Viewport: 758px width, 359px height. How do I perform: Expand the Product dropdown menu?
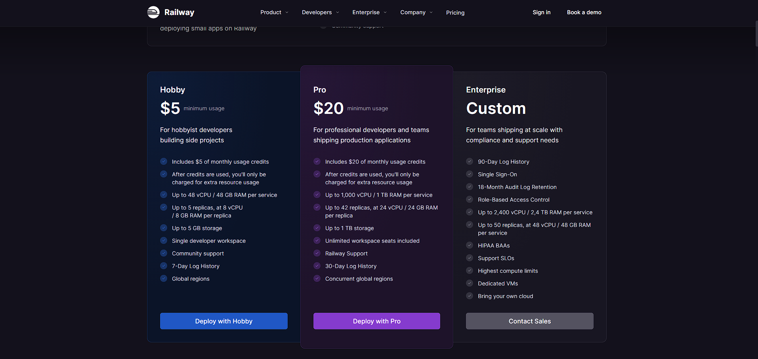[274, 12]
